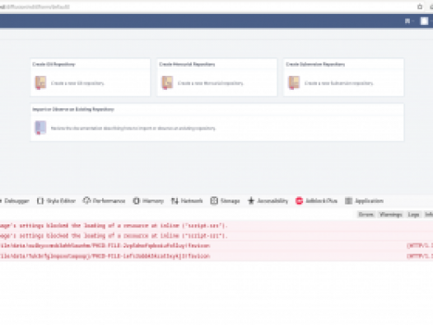Switch to the Debugger devtools tab

click(x=15, y=200)
